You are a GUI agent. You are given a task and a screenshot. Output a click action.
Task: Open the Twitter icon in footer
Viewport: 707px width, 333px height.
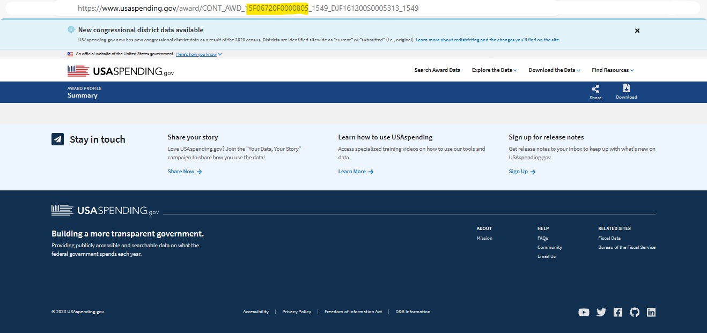click(x=601, y=312)
